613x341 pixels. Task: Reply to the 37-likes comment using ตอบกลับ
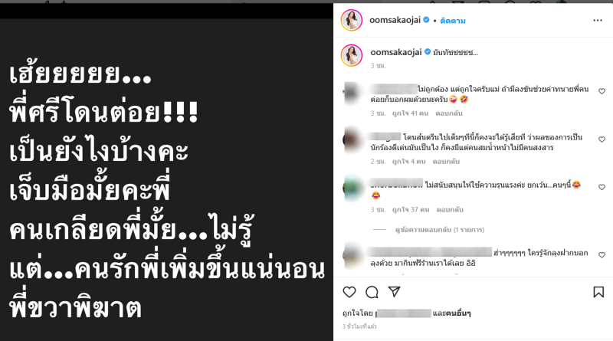click(450, 210)
